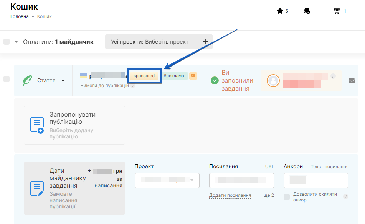Open the chat messages icon
Screen dimensions: 365x224
[307, 11]
